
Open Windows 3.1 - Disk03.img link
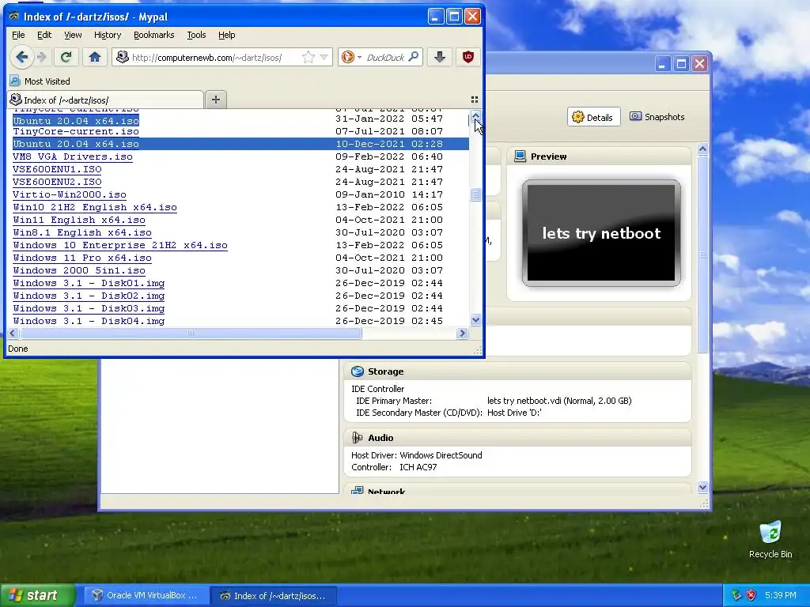89,309
